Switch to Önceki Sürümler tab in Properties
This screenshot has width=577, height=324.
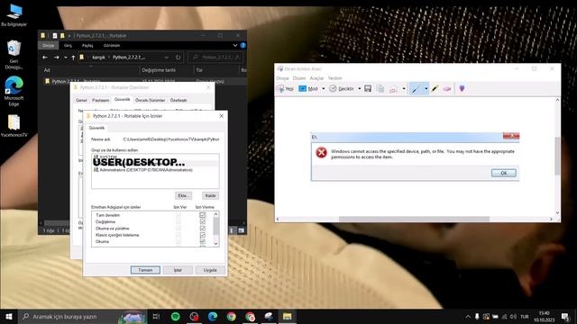click(x=151, y=100)
